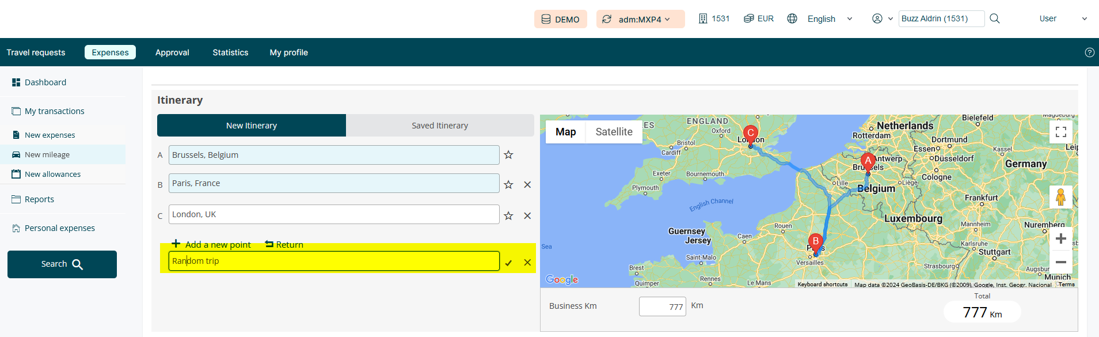1099x337 pixels.
Task: Zoom out on the map
Action: (x=1060, y=262)
